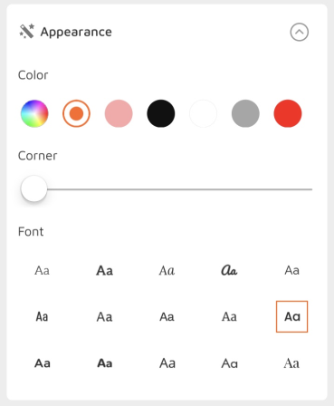Collapse the Appearance section with chevron
Image resolution: width=334 pixels, height=406 pixels.
click(299, 32)
